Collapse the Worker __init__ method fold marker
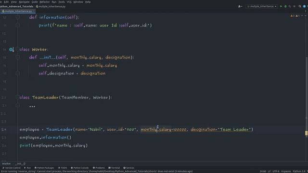This screenshot has width=308, height=173. [18, 57]
